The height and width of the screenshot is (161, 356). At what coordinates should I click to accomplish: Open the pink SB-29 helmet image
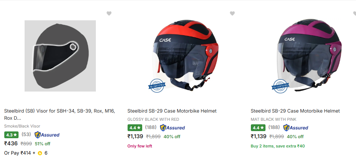tap(306, 56)
